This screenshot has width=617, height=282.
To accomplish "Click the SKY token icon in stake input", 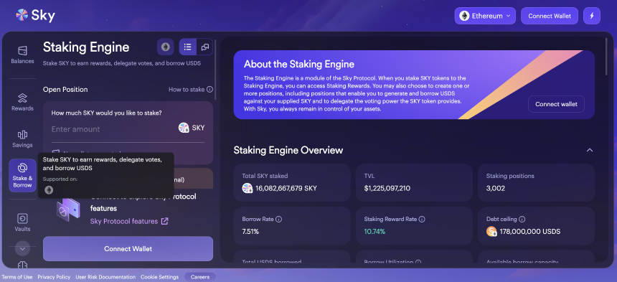I will 184,128.
